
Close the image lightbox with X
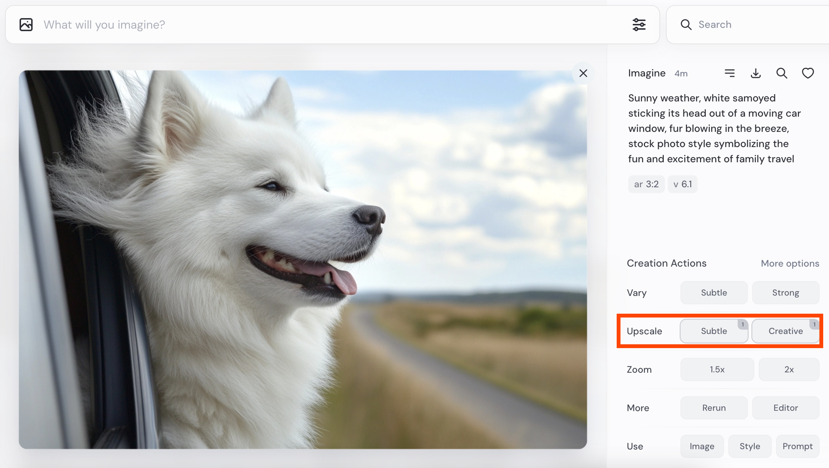pyautogui.click(x=583, y=73)
